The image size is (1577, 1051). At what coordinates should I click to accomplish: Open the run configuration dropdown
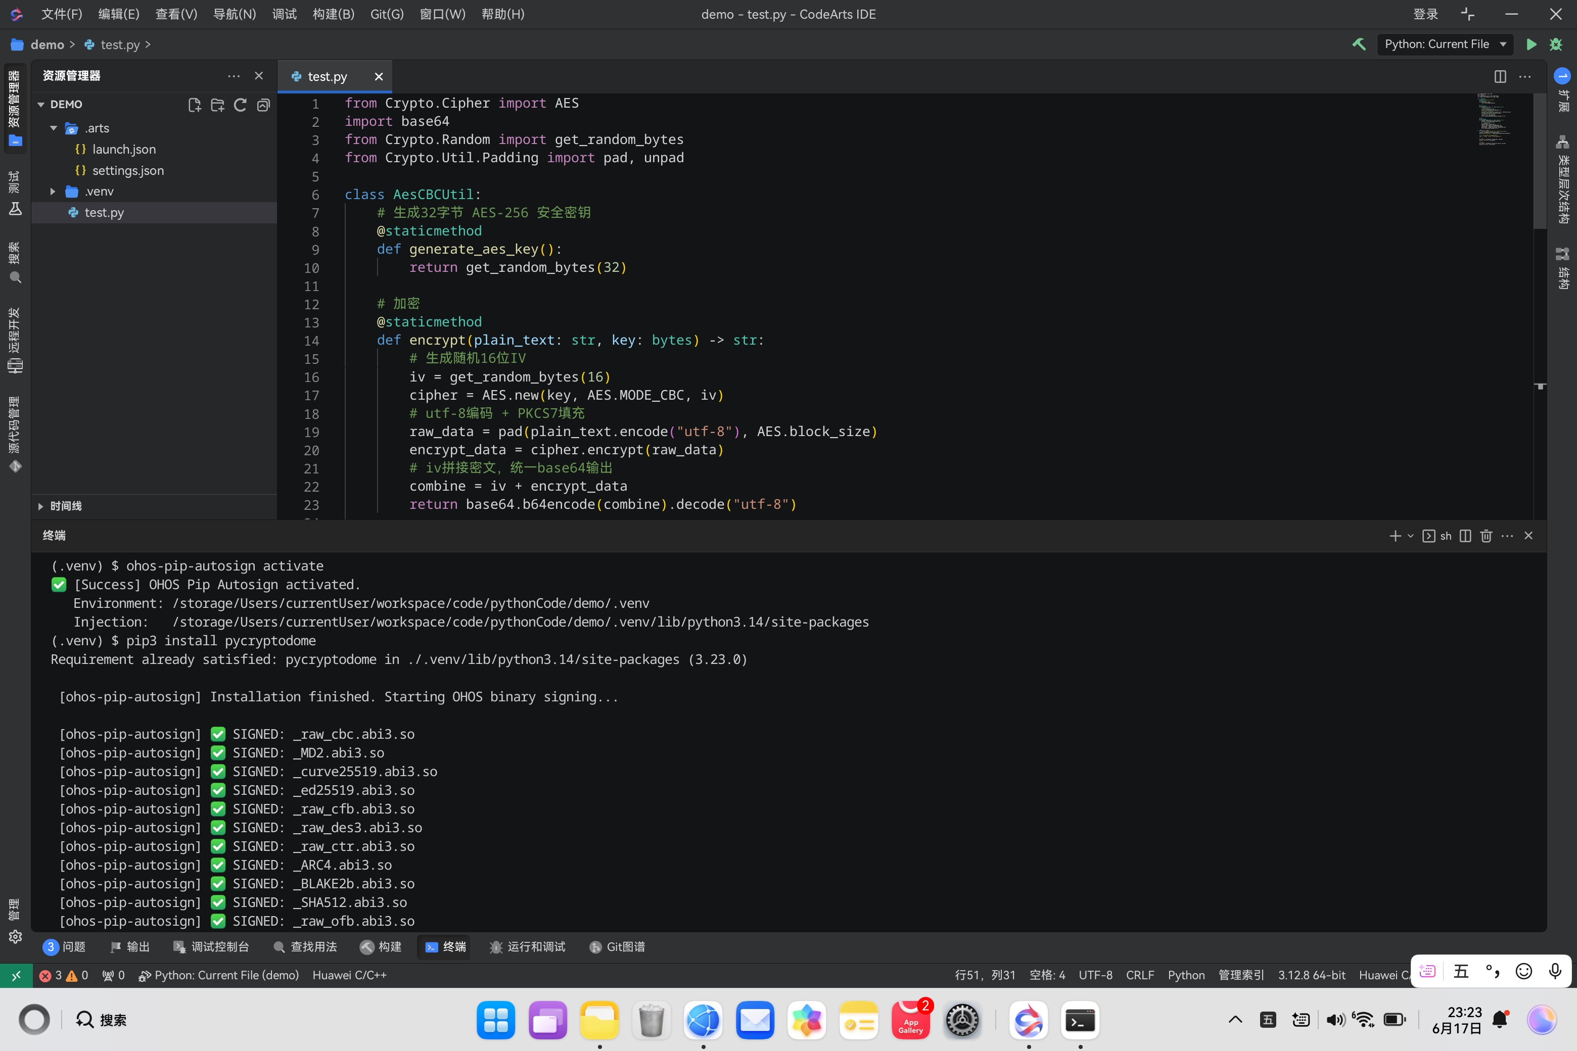[1445, 44]
